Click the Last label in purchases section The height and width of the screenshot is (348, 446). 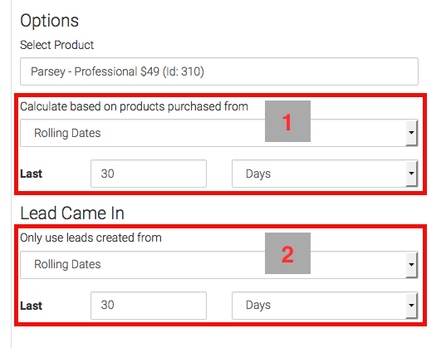point(31,174)
